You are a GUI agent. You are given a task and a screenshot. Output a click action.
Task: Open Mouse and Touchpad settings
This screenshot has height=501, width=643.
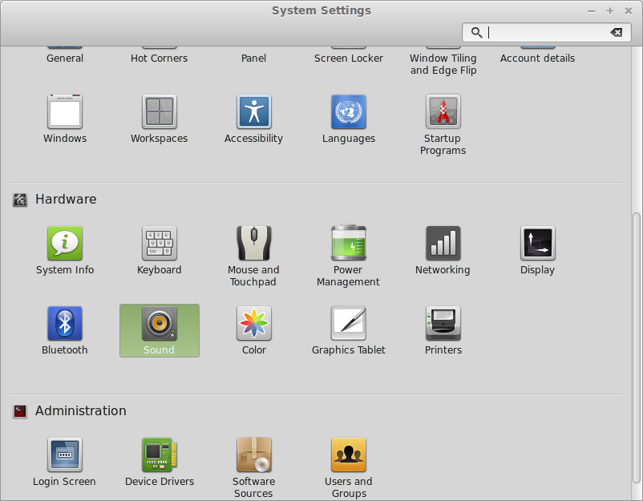[x=254, y=257]
